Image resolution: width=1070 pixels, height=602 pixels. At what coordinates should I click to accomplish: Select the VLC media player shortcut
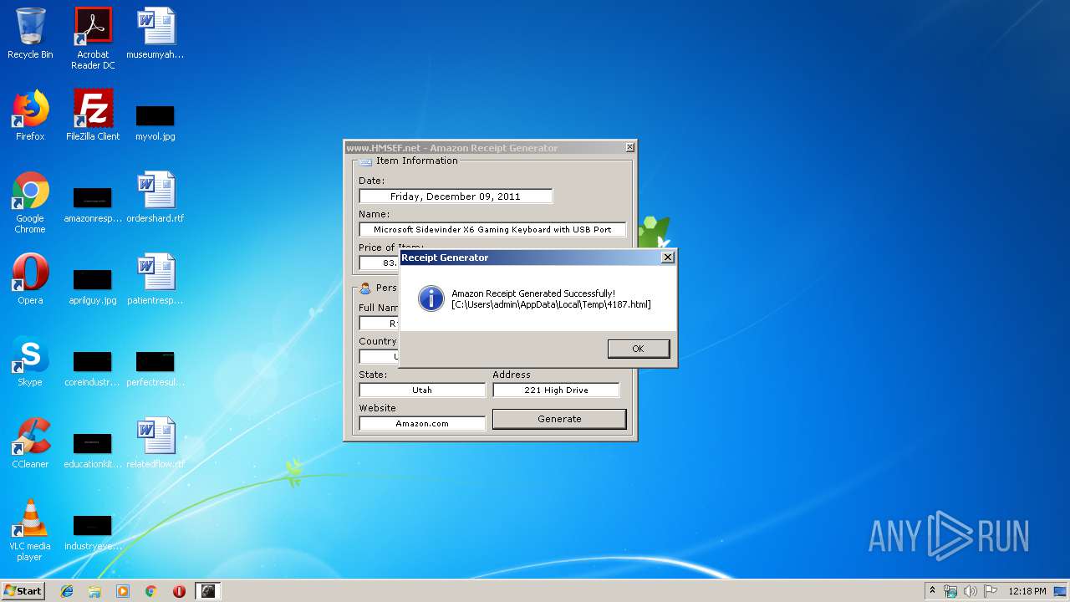coord(30,530)
